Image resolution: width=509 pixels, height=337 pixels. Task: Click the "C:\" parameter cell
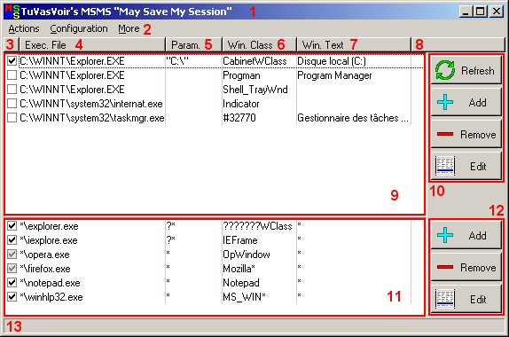click(177, 61)
